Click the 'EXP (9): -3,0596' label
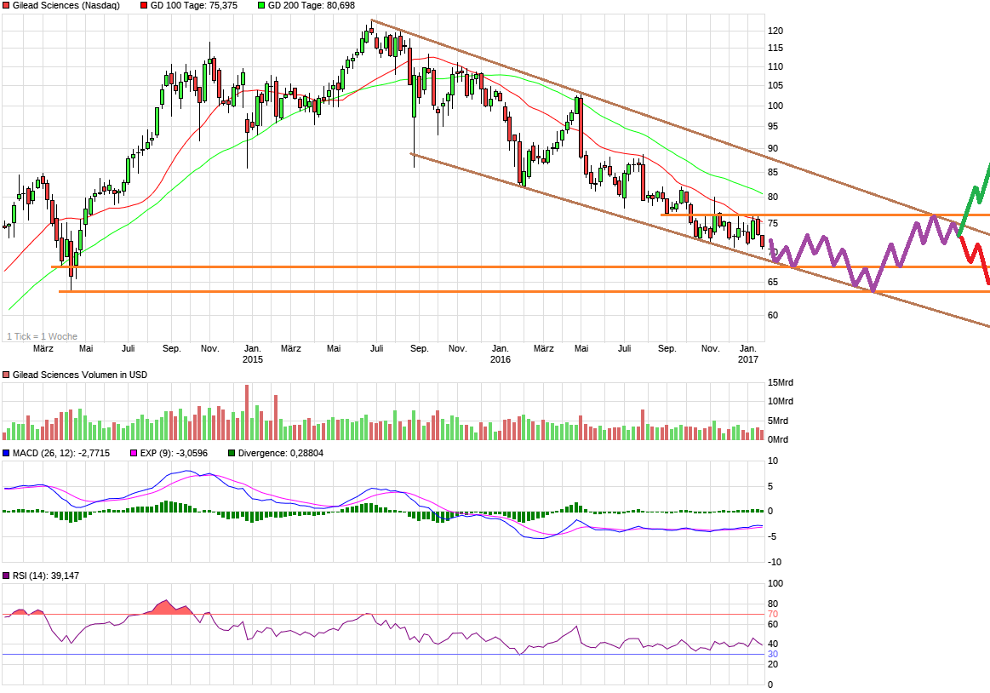Screen dimensions: 990x693 (174, 454)
